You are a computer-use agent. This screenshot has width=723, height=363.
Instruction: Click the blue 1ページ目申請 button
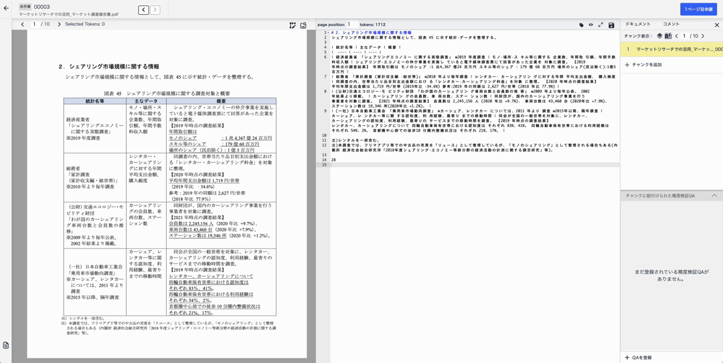698,9
